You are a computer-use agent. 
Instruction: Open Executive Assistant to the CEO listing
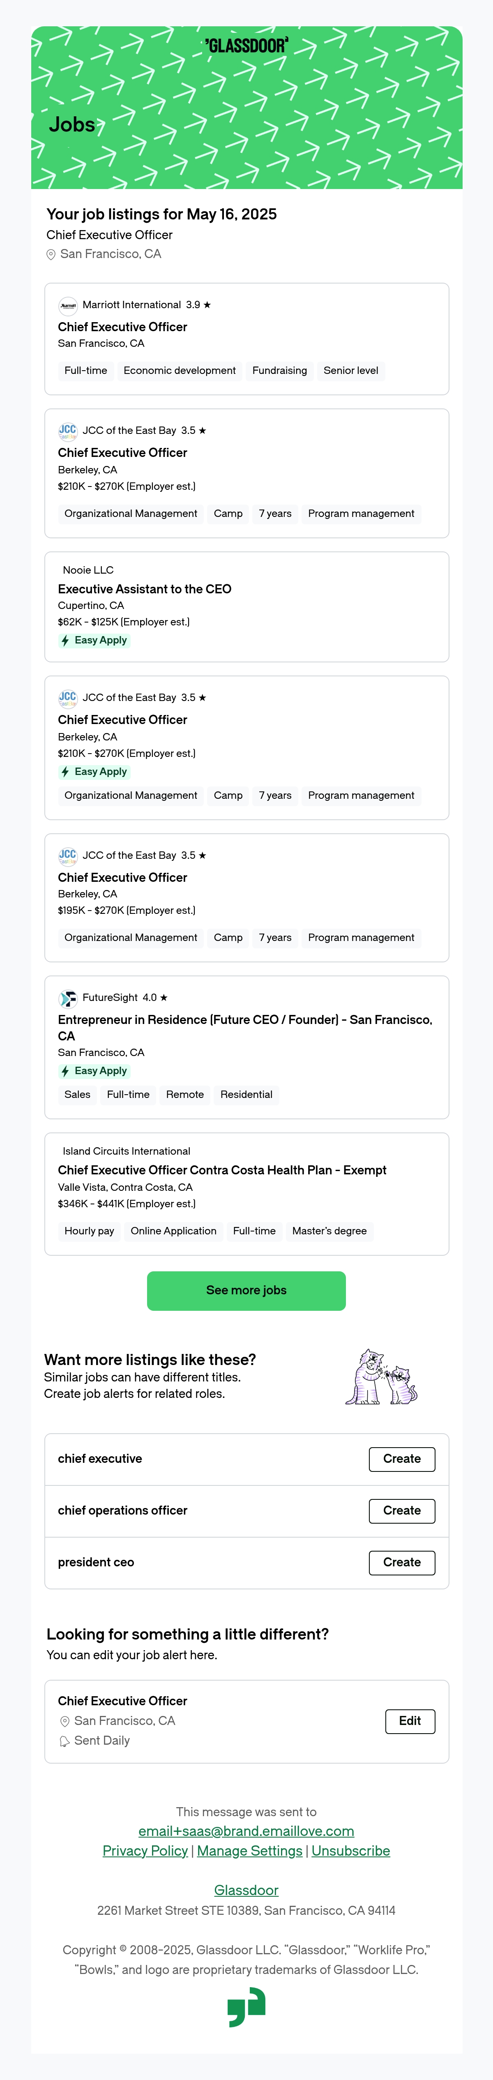145,589
